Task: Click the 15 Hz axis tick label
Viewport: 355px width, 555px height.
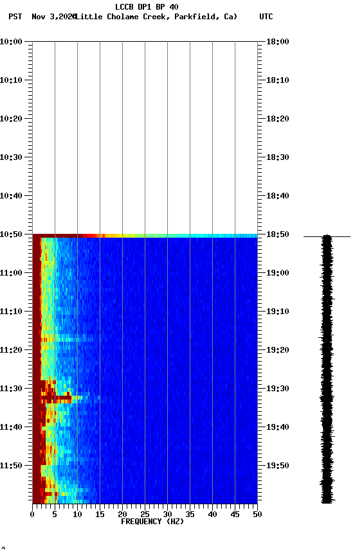Action: 100,515
